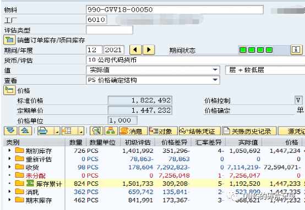
Task: Expand the 期末库存 tree row
Action: (9, 200)
